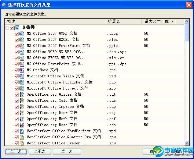Click the OpenOffice Writer document icon

pyautogui.click(x=22, y=94)
